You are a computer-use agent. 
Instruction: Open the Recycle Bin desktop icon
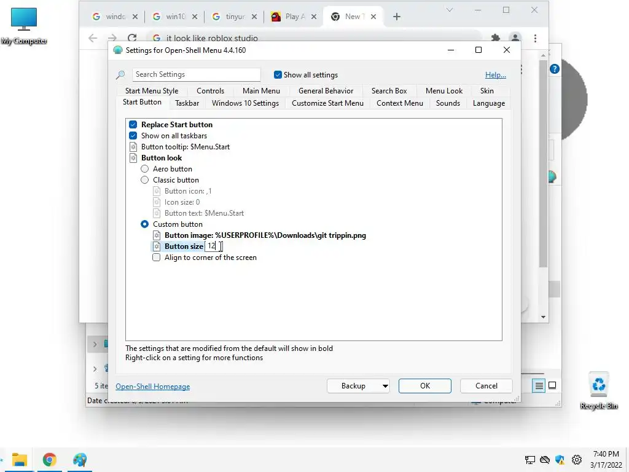(x=598, y=390)
